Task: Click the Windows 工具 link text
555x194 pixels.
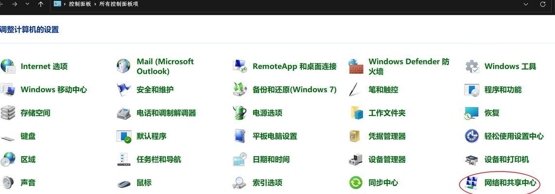Action: click(510, 66)
